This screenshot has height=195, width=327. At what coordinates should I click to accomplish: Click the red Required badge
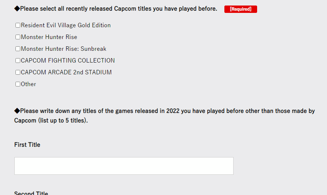241,9
